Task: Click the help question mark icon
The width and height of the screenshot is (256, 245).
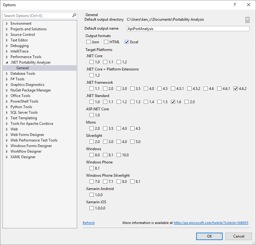Action: coord(235,5)
